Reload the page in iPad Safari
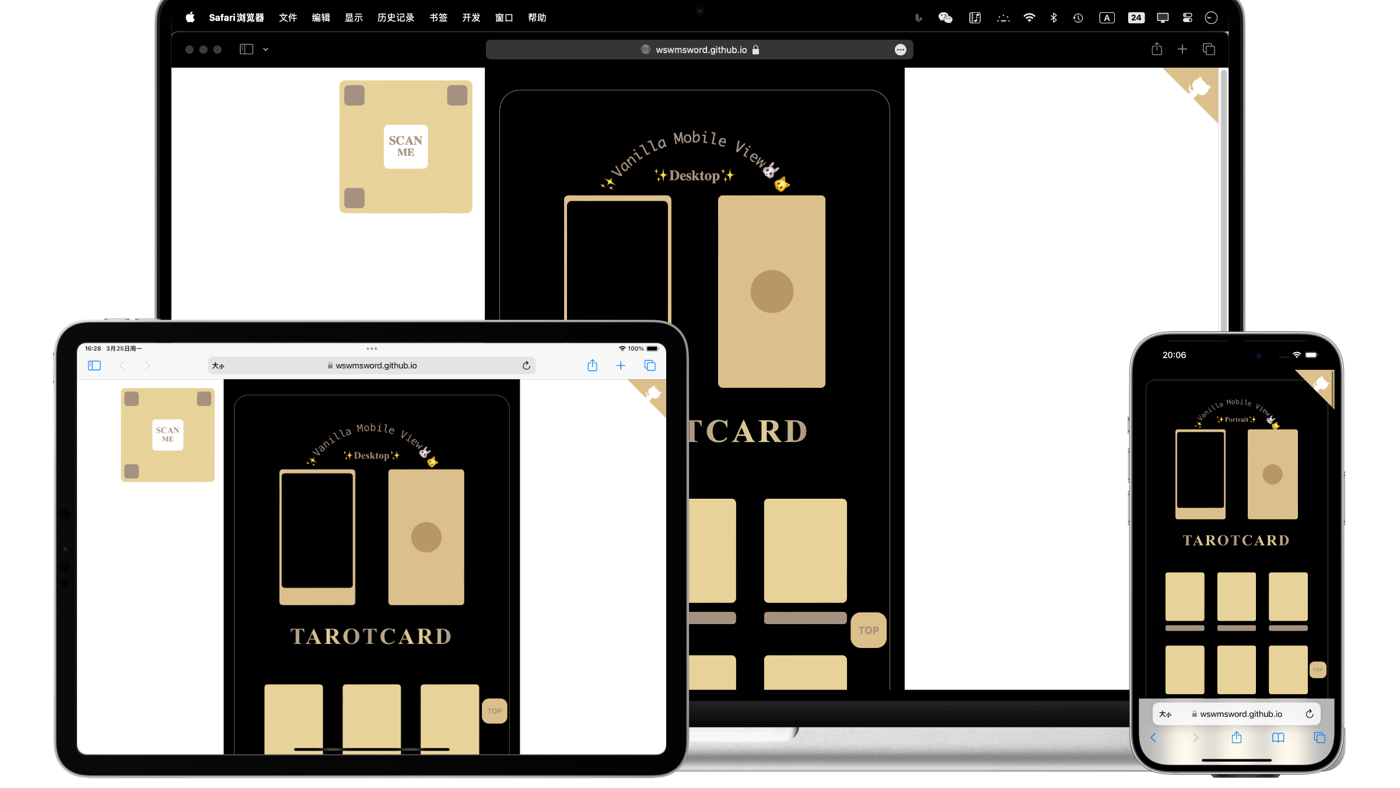 [x=526, y=366]
